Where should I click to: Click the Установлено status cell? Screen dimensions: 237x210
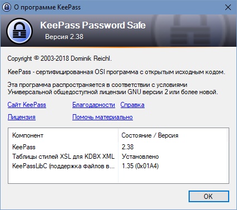(140, 157)
